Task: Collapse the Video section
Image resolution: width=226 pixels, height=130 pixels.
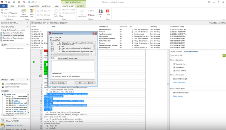Action: [28, 45]
